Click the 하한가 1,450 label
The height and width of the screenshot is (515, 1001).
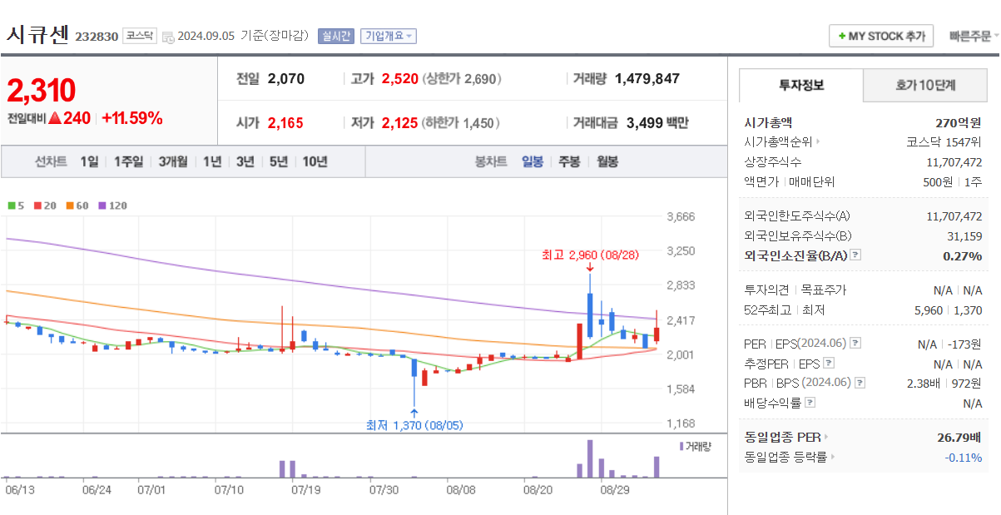[x=462, y=123]
